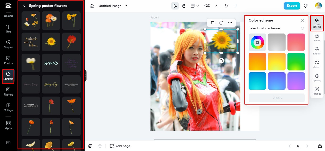
Task: Select the hand pan tool
Action: 184,6
